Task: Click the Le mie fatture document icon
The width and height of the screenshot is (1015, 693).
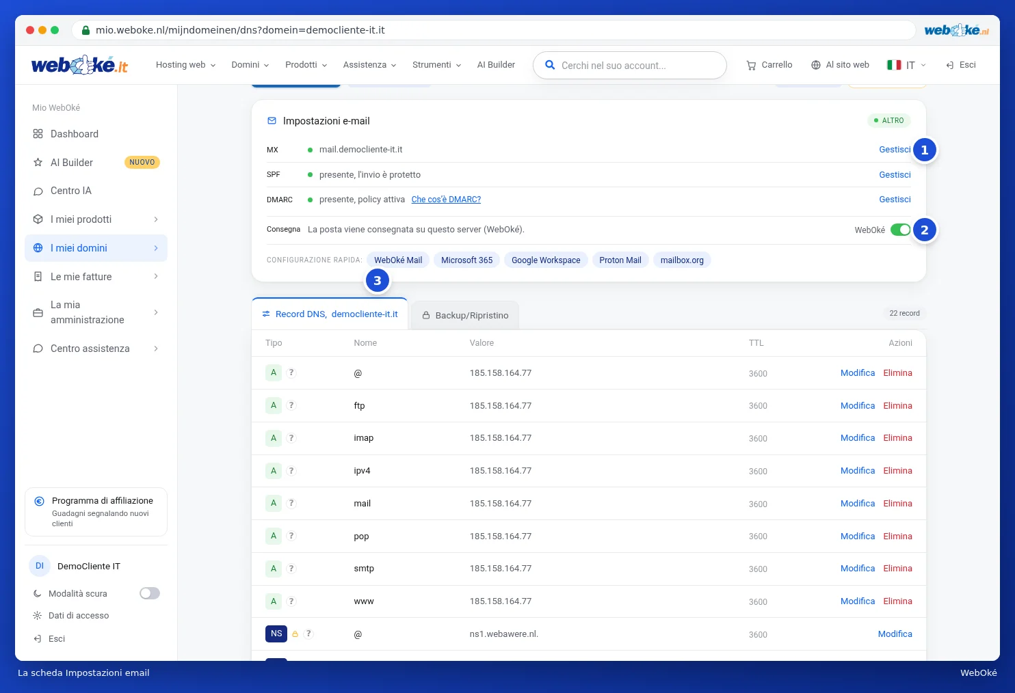Action: click(38, 277)
